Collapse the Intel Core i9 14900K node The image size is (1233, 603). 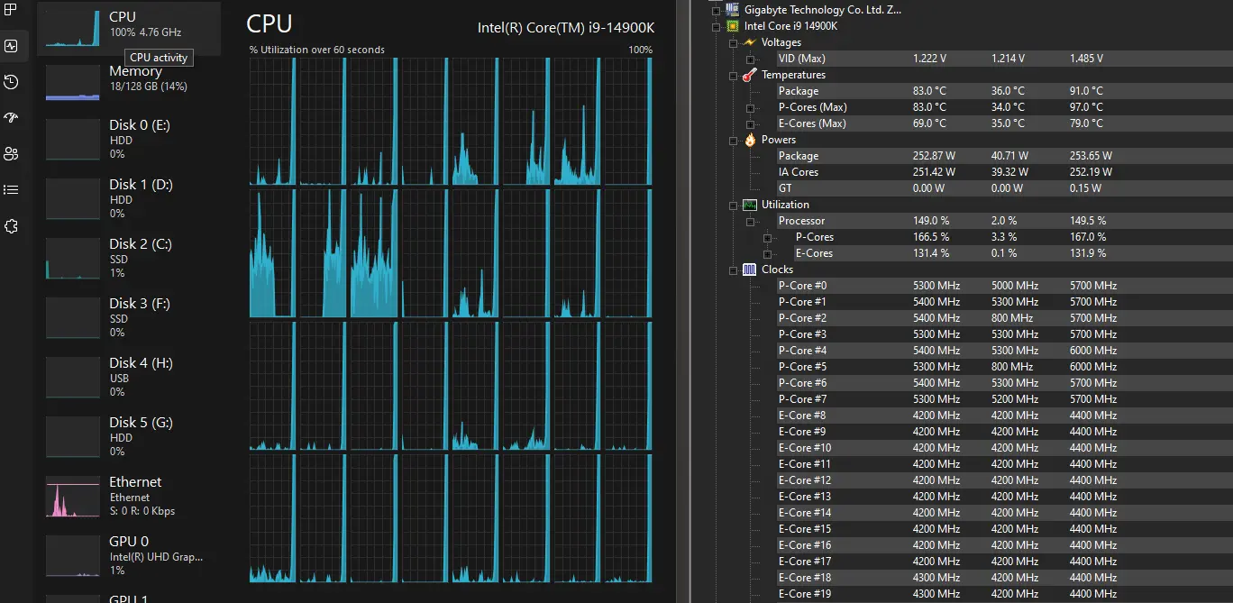click(x=717, y=26)
